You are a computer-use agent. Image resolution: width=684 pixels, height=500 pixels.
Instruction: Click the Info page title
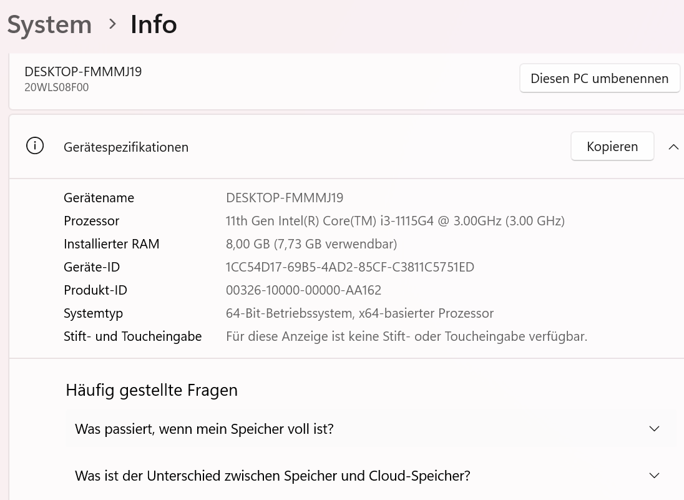click(154, 24)
